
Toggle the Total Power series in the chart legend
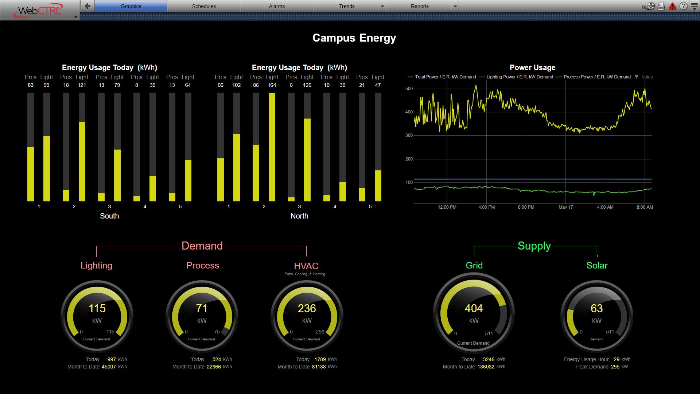coord(443,77)
